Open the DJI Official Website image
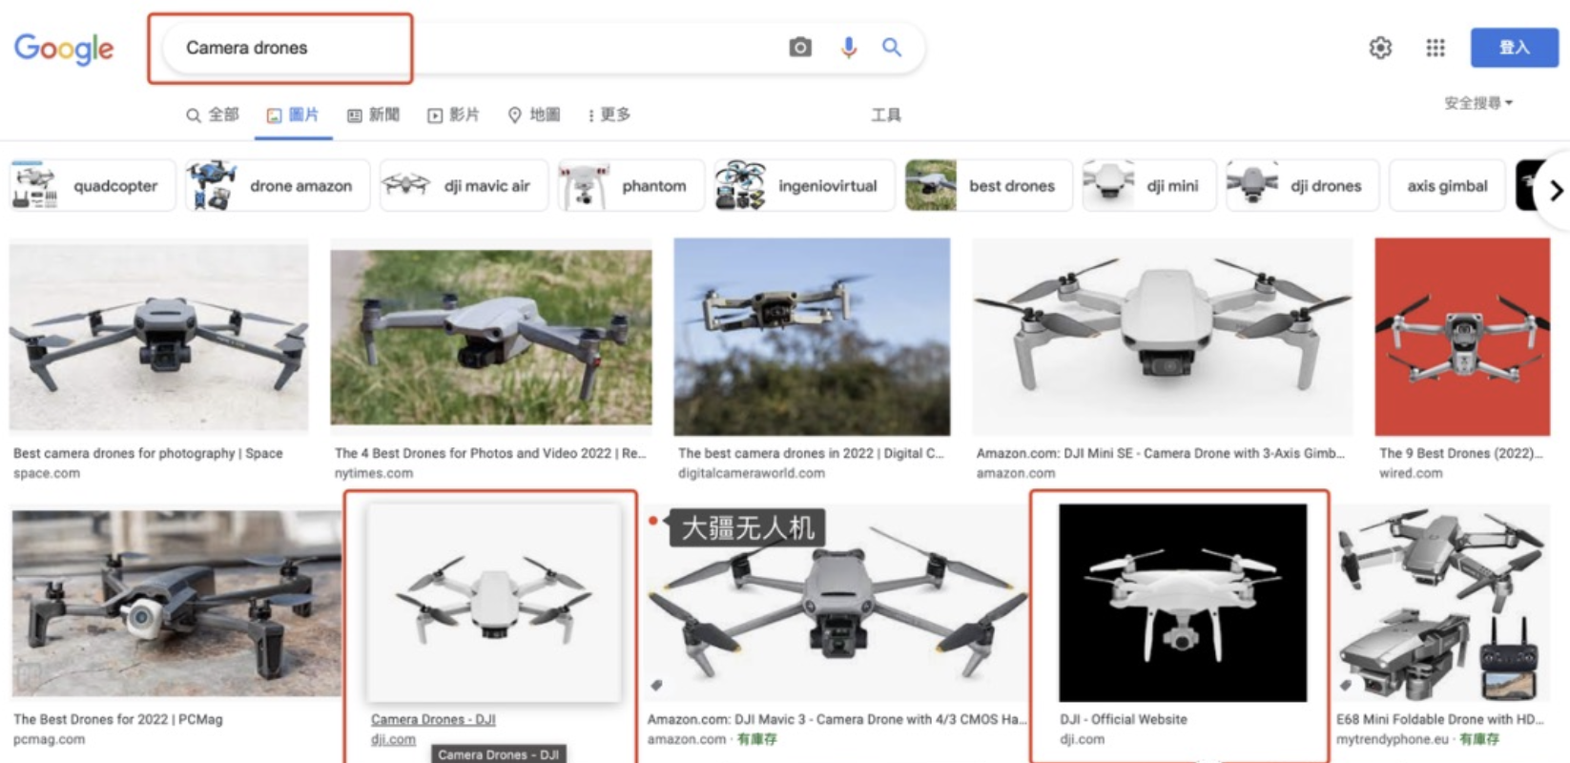The image size is (1570, 763). 1183,603
